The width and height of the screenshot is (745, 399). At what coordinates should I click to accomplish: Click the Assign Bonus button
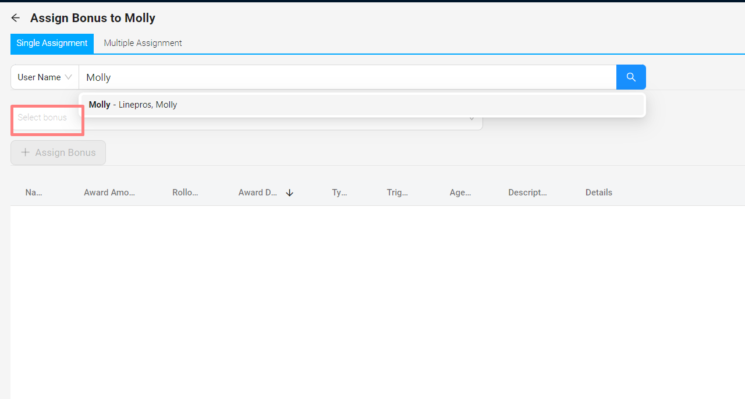pos(58,152)
